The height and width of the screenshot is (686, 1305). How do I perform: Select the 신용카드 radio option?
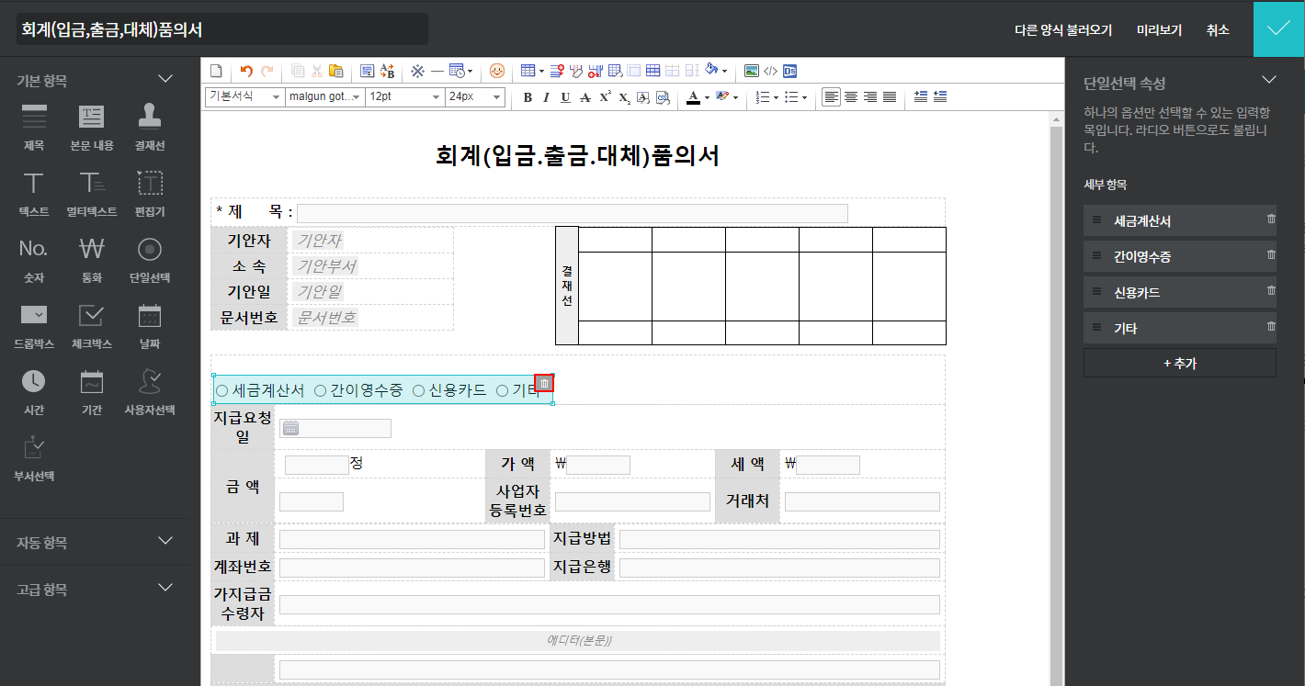418,391
